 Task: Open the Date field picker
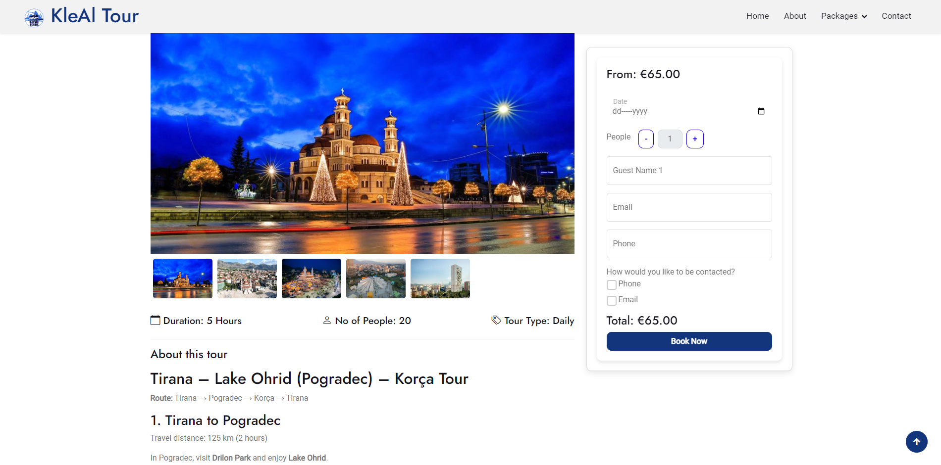pos(689,107)
